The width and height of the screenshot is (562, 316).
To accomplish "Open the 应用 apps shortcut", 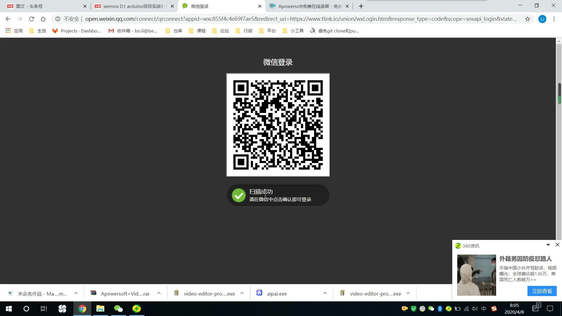I will tap(14, 31).
